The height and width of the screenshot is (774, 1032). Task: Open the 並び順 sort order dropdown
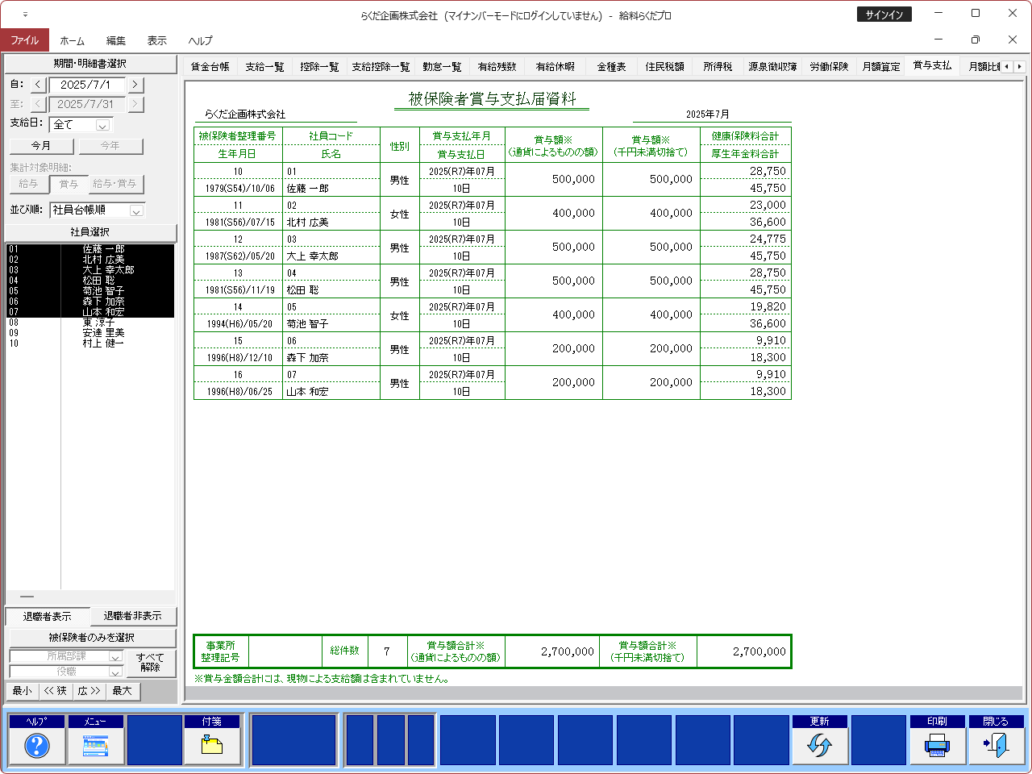point(136,210)
